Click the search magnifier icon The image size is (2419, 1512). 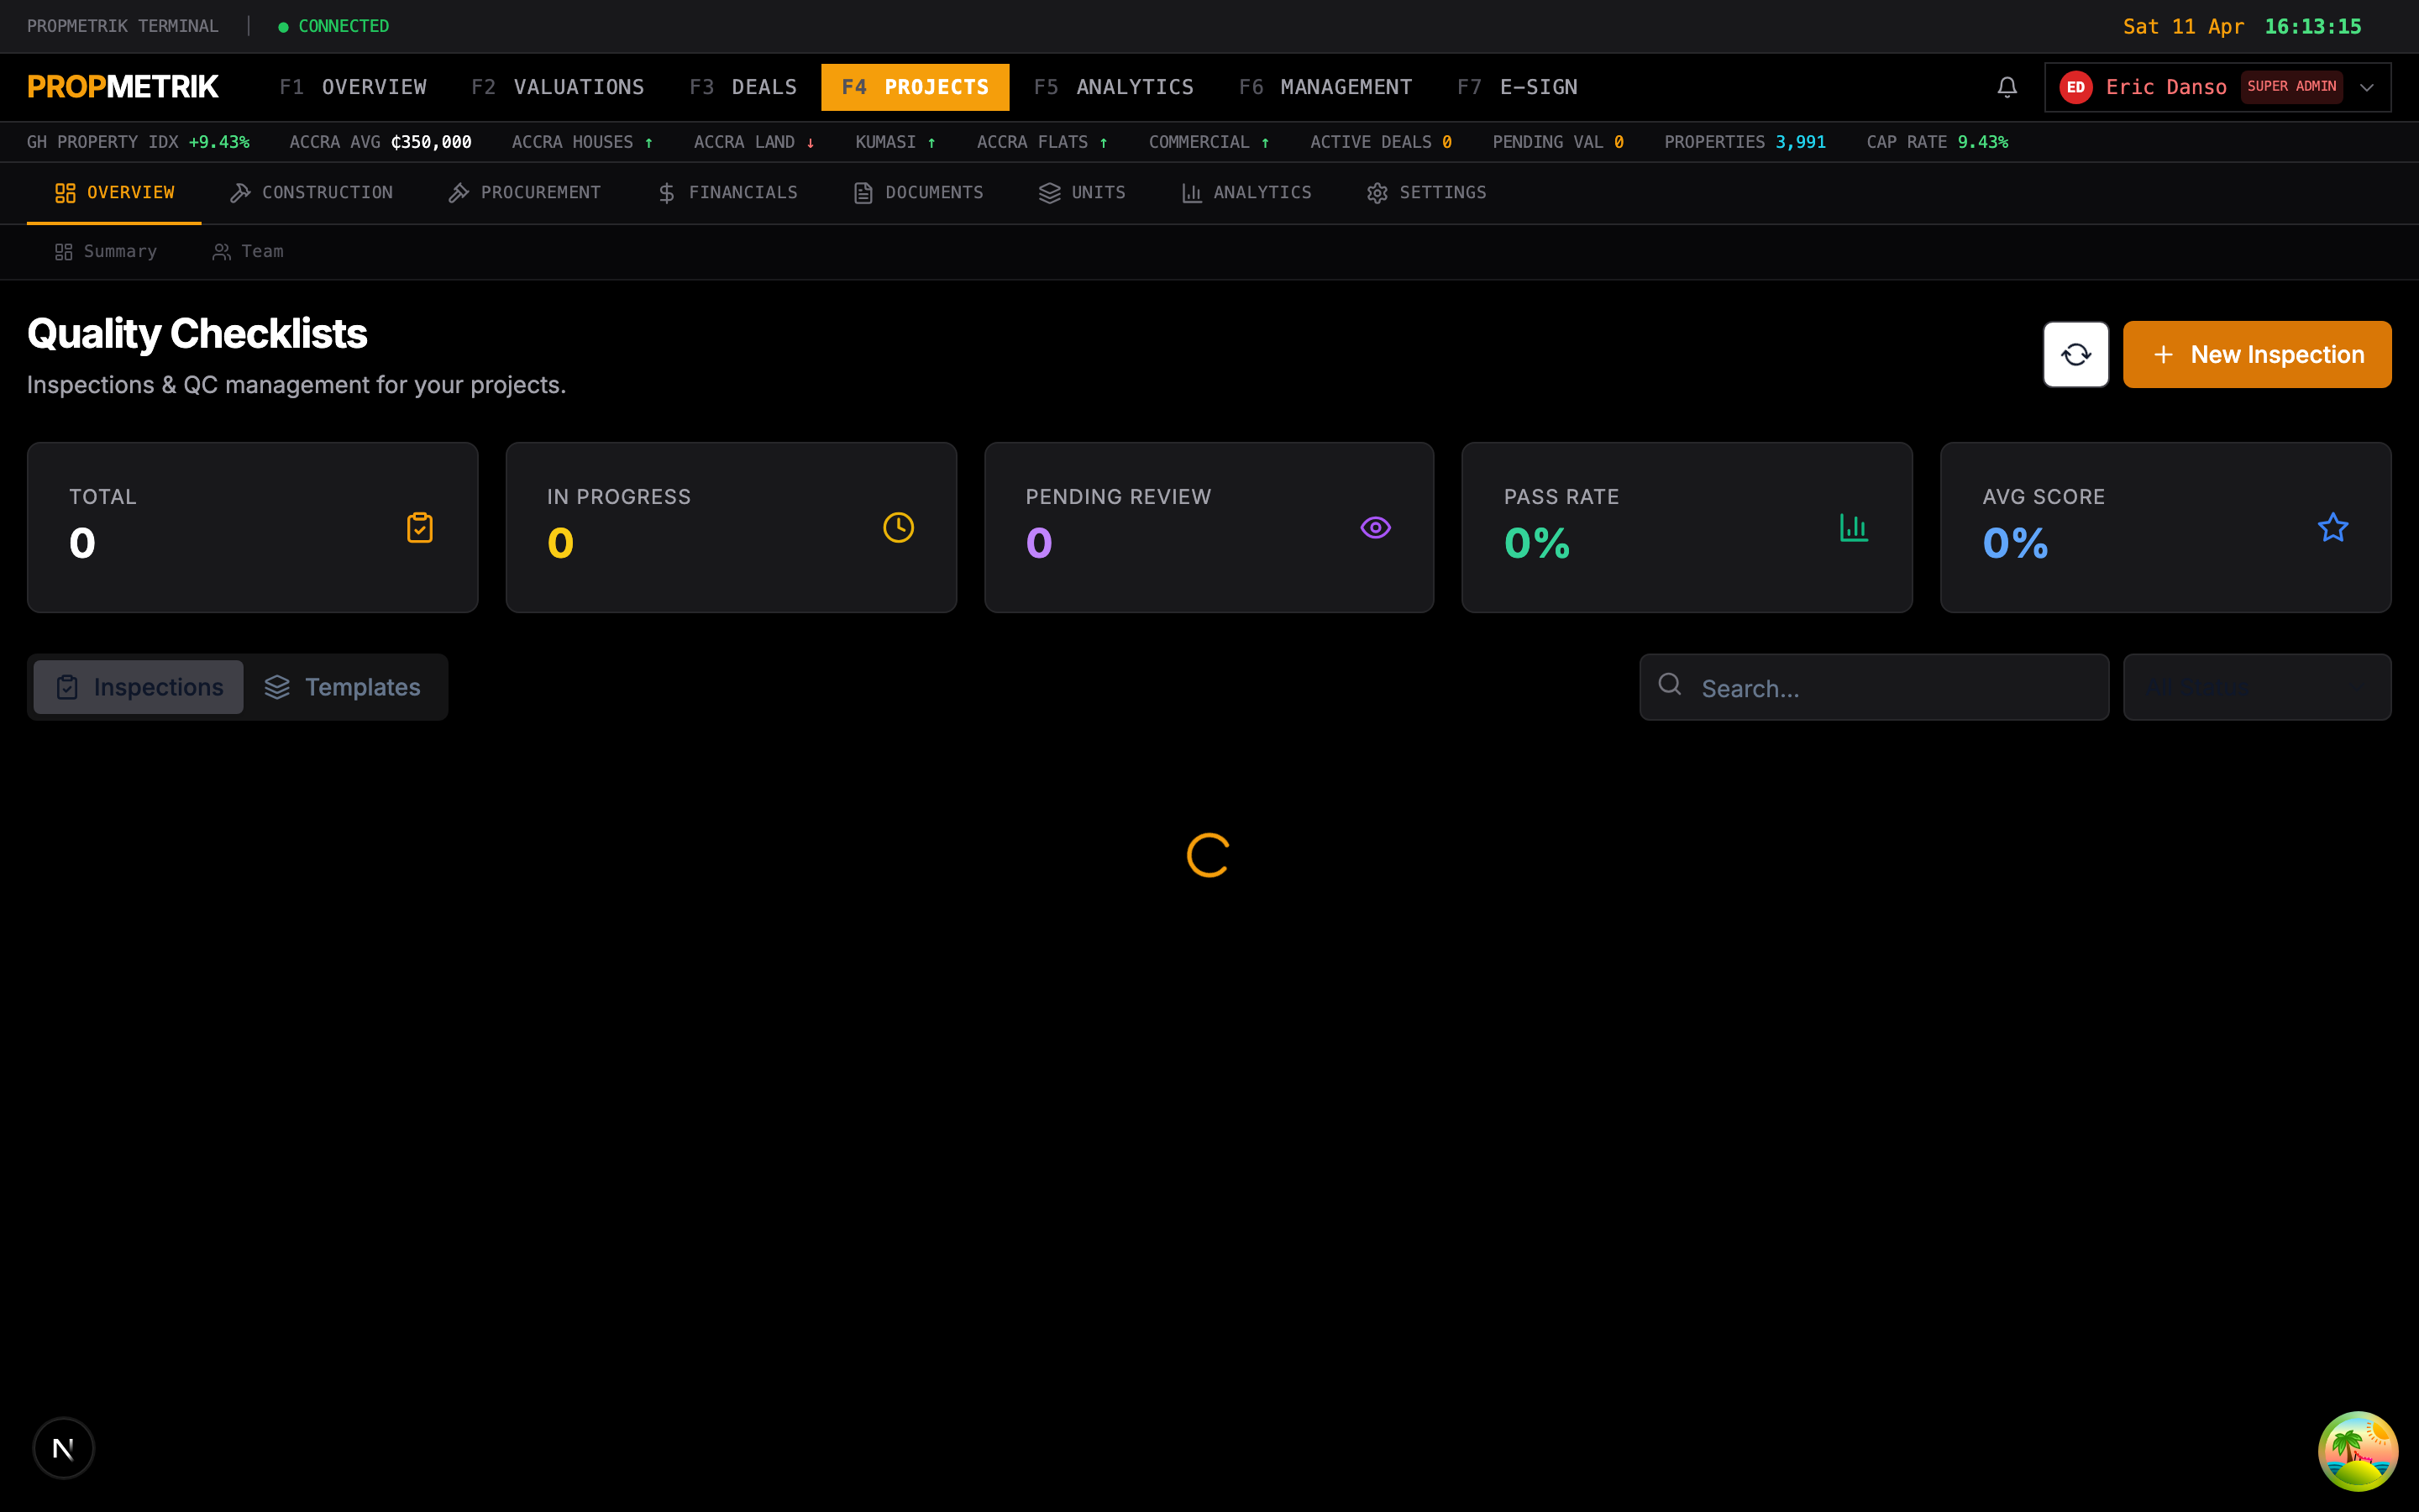tap(1669, 684)
